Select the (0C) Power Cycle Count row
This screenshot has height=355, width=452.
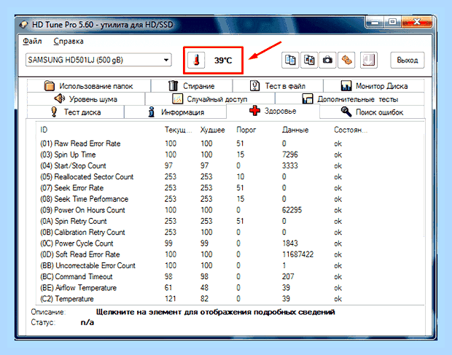click(230, 243)
